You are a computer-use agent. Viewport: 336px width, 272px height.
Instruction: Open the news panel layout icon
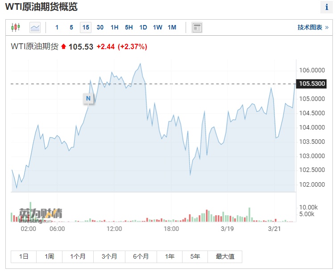197,28
